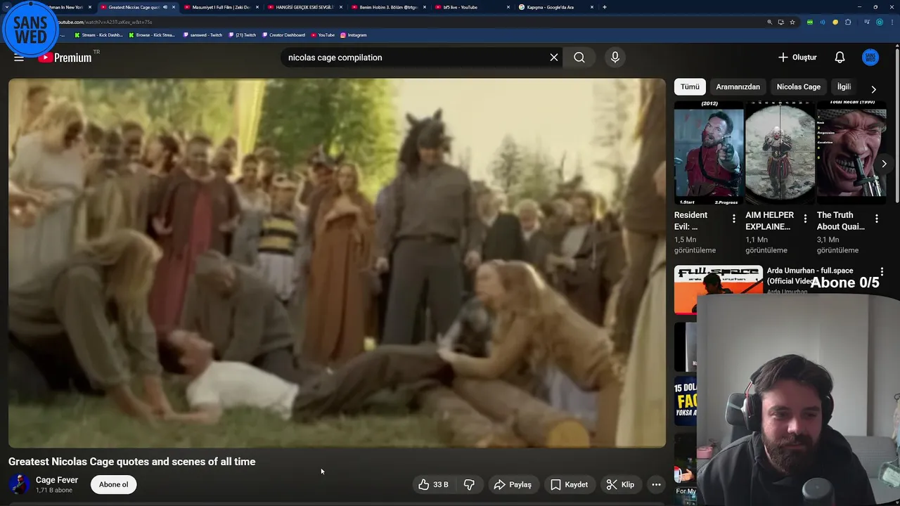This screenshot has height=506, width=900.
Task: Open the browser media control icon
Action: [867, 22]
